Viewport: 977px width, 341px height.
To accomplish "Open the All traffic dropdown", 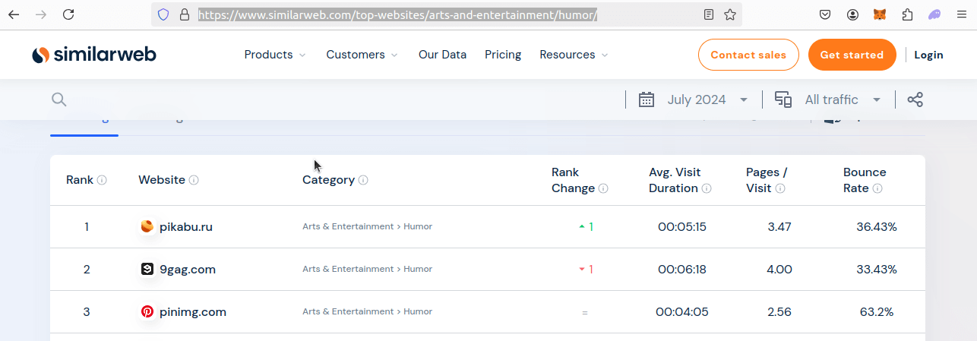I will (x=843, y=99).
